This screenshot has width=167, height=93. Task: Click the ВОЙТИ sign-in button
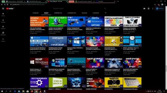[159, 9]
